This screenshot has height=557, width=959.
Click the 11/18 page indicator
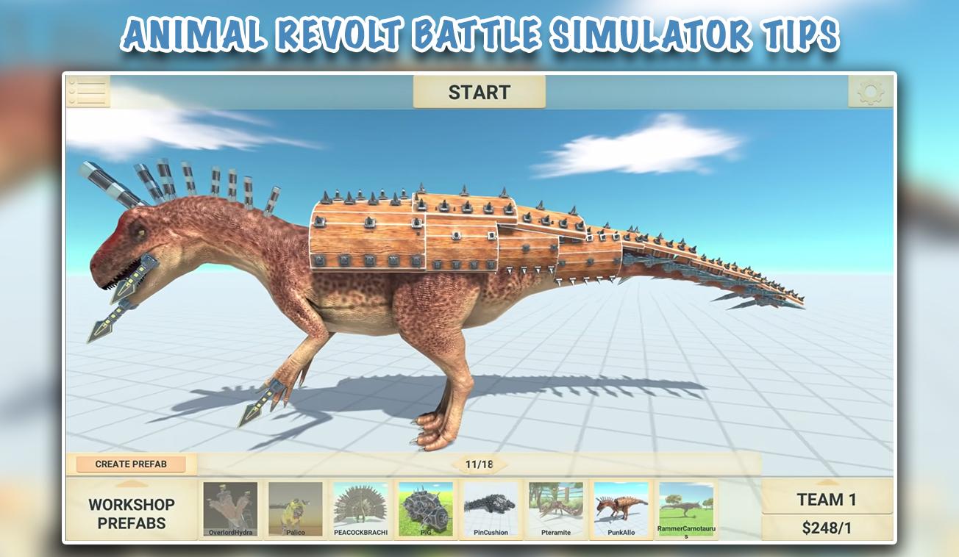479,464
